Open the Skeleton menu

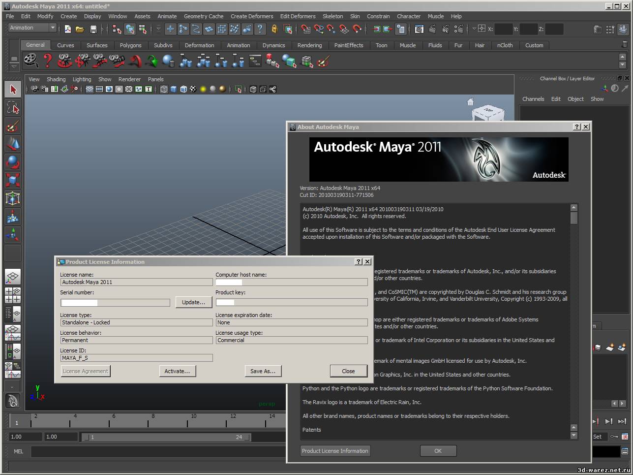[x=332, y=16]
